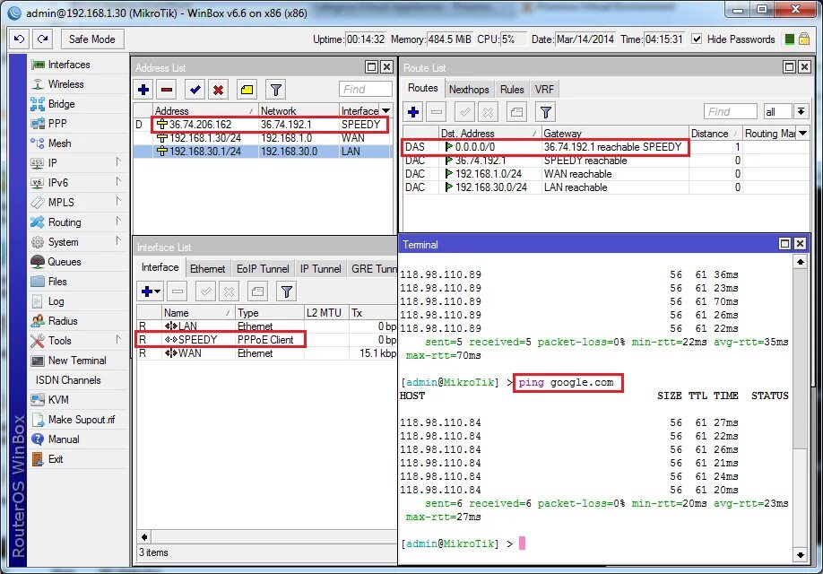This screenshot has width=823, height=574.
Task: Switch to Nexthops tab
Action: click(469, 90)
